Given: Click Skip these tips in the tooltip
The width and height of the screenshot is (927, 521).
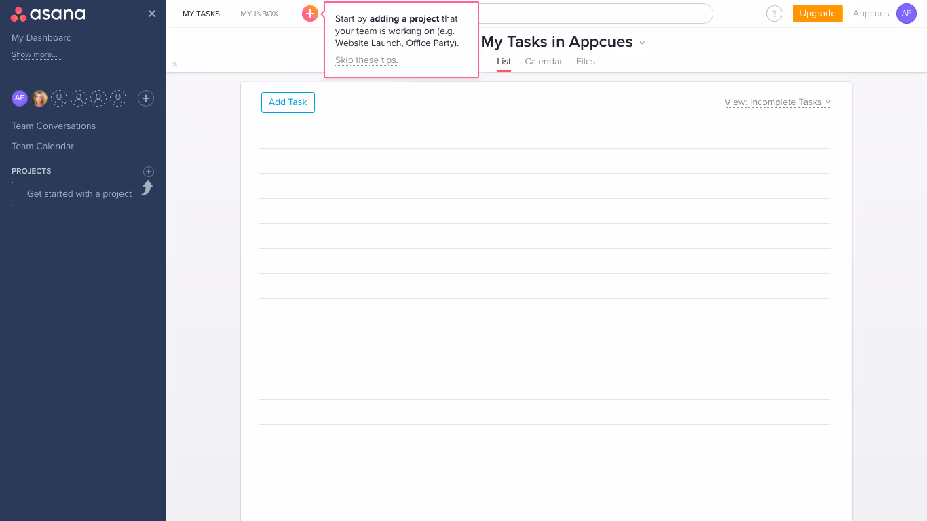Looking at the screenshot, I should coord(366,60).
